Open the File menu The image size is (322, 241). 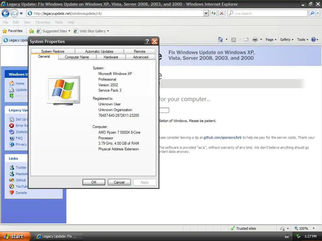[x=5, y=22]
